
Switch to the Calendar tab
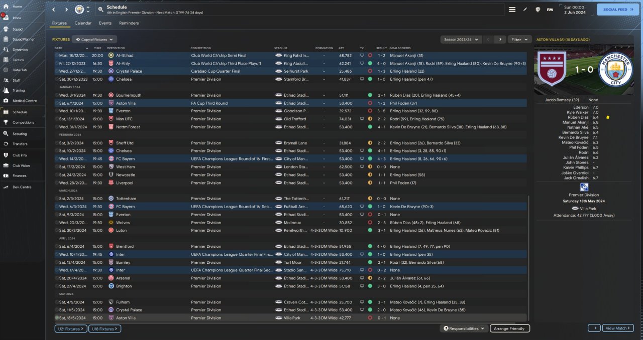click(x=83, y=23)
